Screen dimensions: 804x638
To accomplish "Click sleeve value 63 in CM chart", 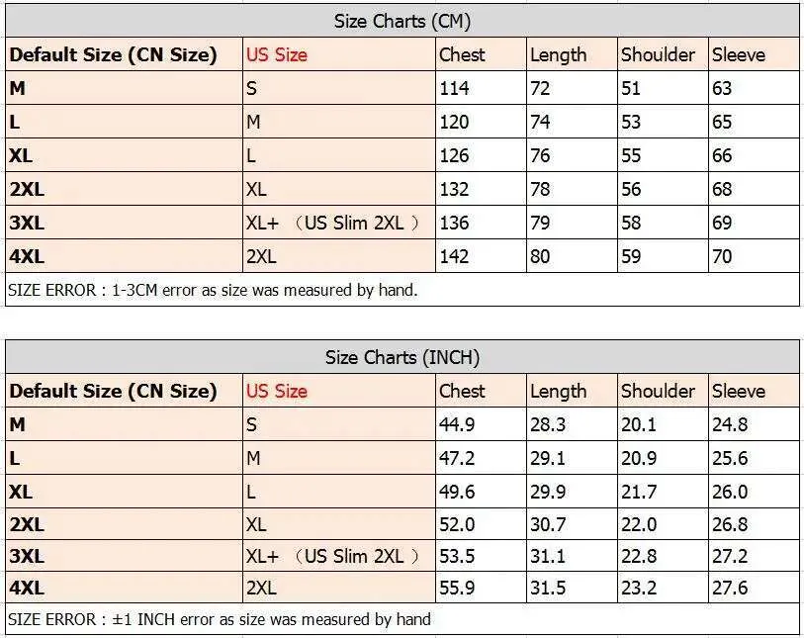I will click(722, 88).
